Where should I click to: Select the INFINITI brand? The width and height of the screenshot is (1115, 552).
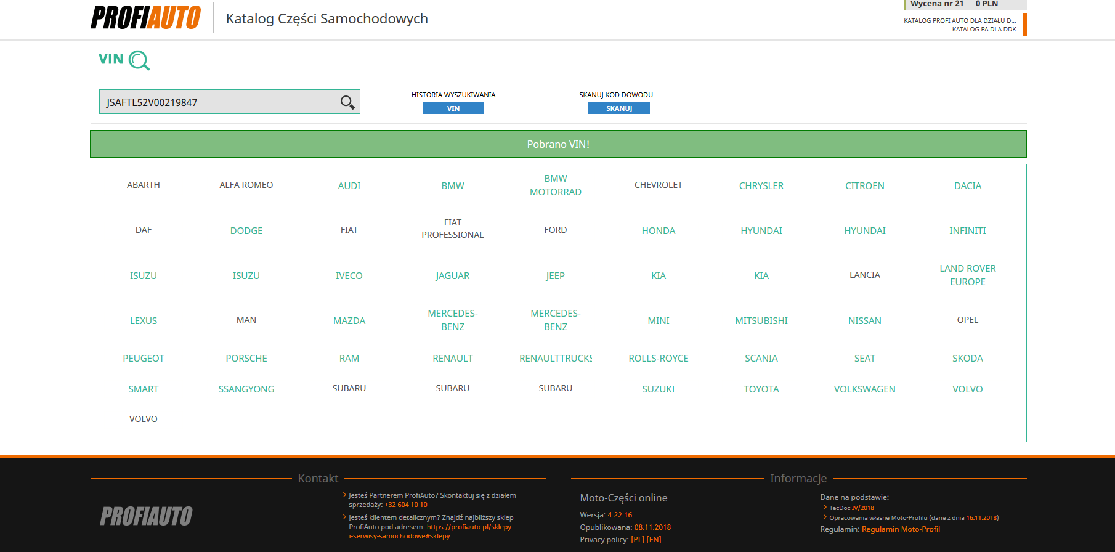968,230
